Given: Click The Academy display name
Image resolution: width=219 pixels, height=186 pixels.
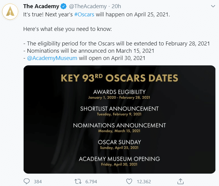Looking at the screenshot, I should point(41,6).
